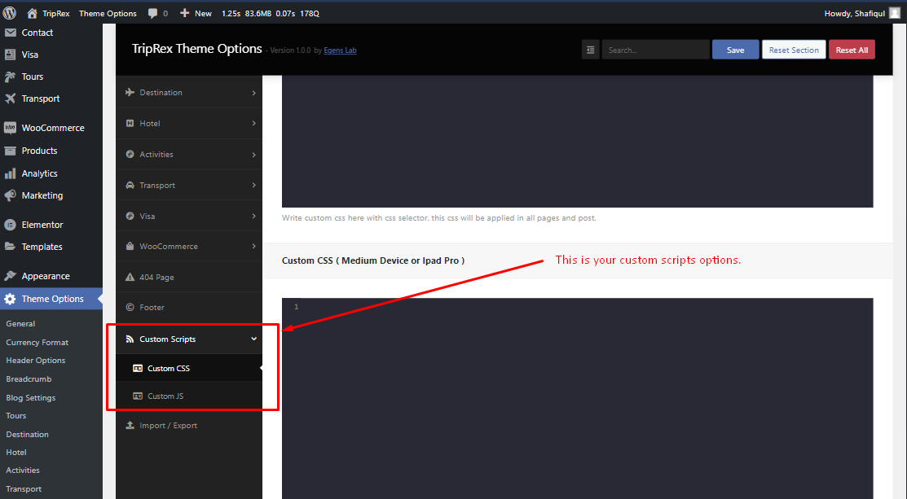Click the Activities icon in options panel
This screenshot has width=907, height=499.
130,154
